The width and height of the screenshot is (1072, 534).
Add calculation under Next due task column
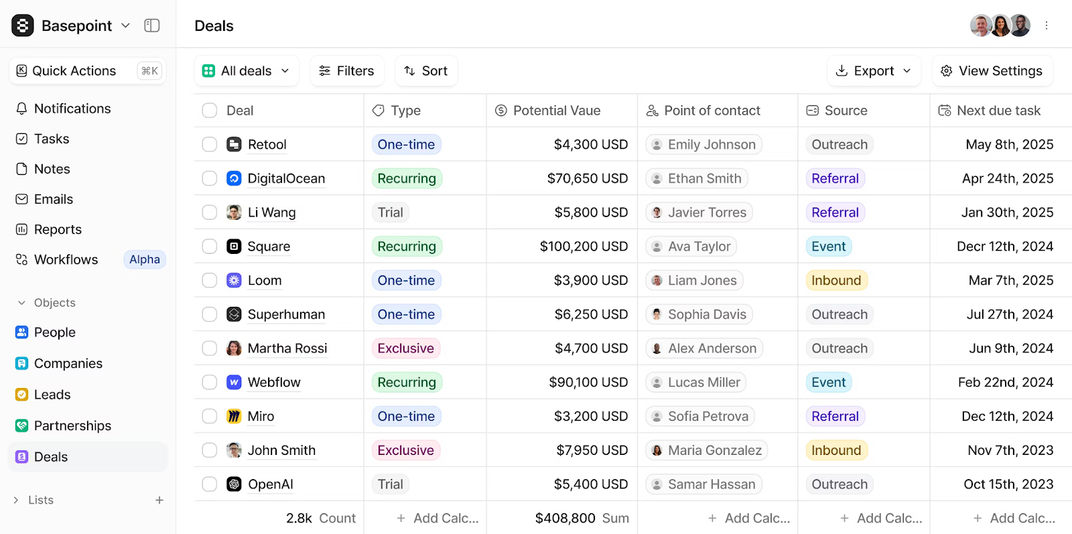[1014, 518]
